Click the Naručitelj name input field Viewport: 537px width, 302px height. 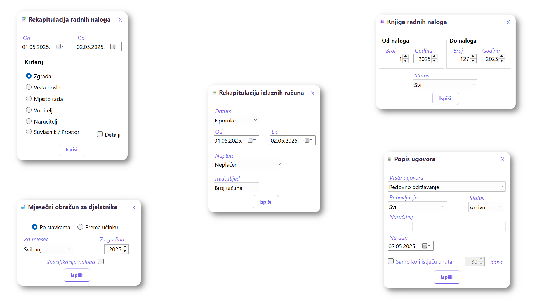(459, 226)
